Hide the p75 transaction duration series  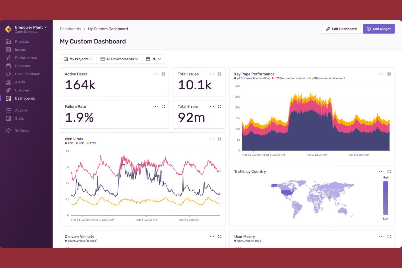tap(290, 78)
